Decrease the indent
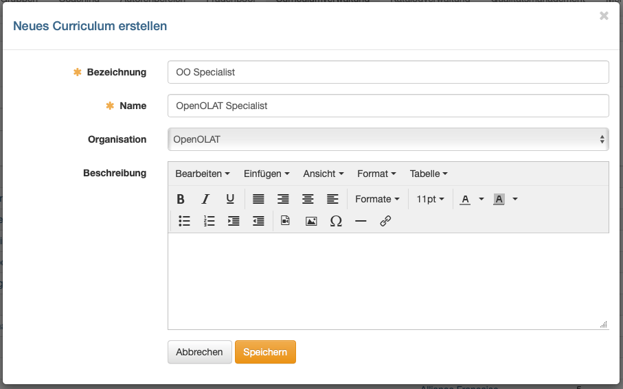The width and height of the screenshot is (623, 389). click(x=259, y=221)
